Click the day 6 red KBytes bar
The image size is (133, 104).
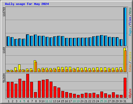[x=28, y=86]
